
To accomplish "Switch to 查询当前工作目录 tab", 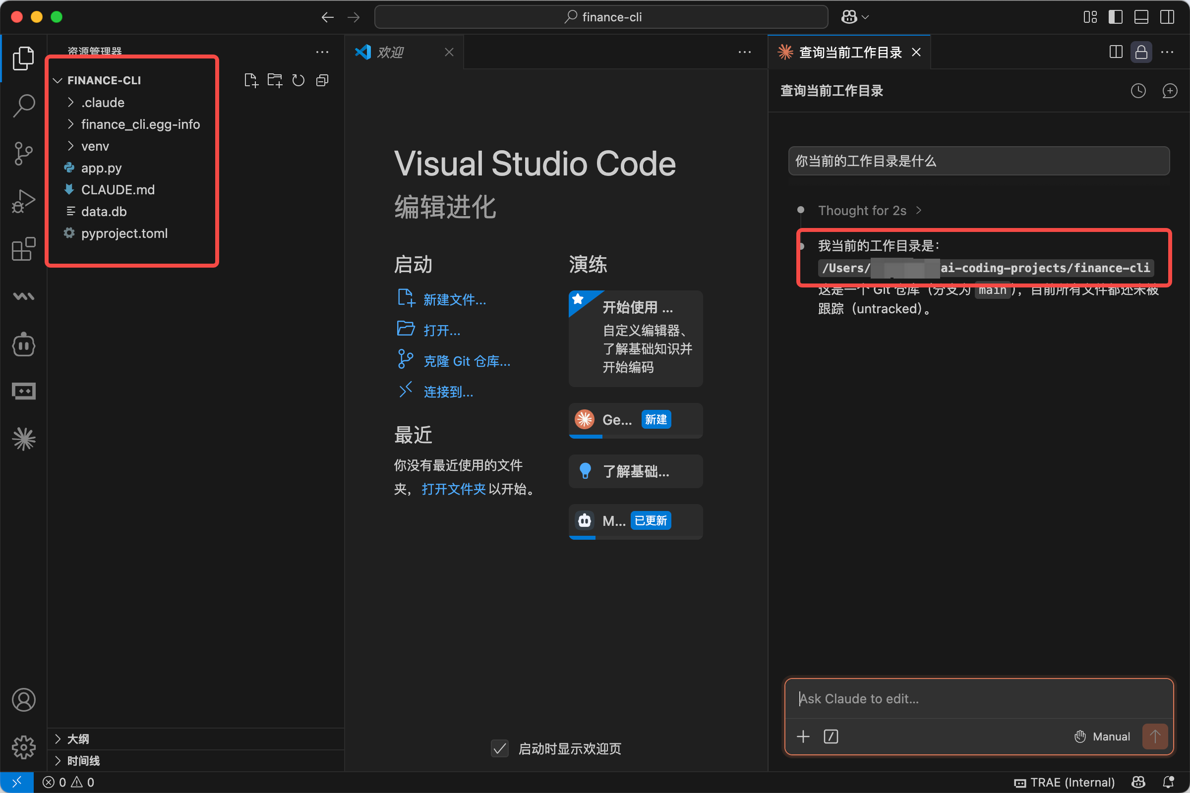I will tap(850, 52).
